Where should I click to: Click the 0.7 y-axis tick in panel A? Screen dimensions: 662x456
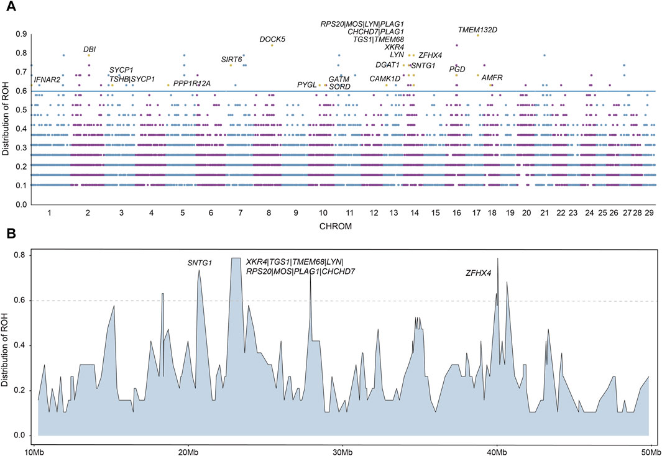point(22,72)
